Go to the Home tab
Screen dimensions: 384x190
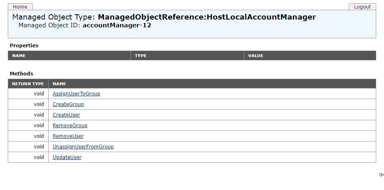pos(20,7)
